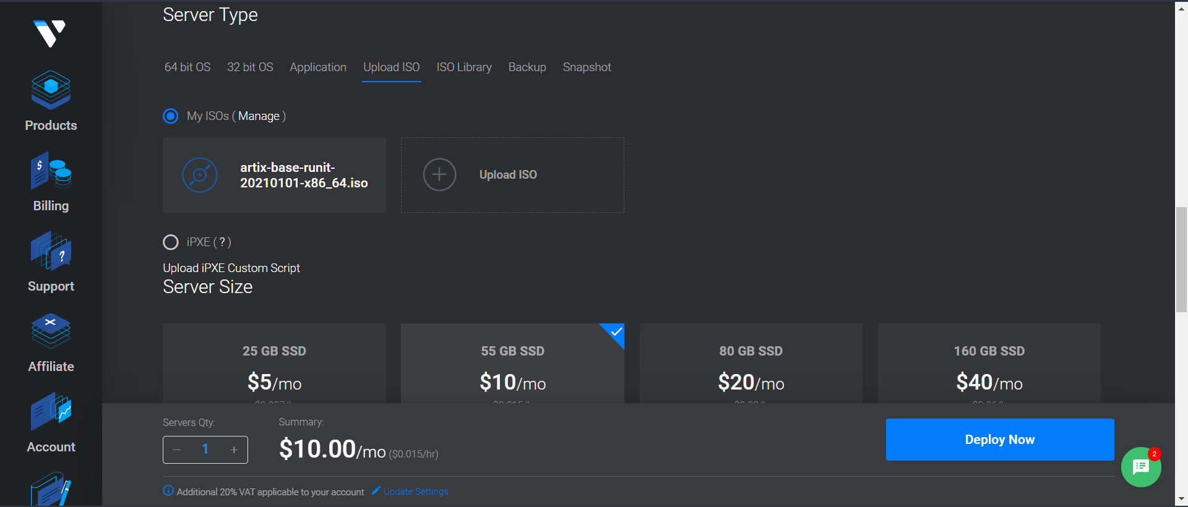This screenshot has height=507, width=1188.
Task: Increase servers quantity with plus button
Action: pos(234,449)
